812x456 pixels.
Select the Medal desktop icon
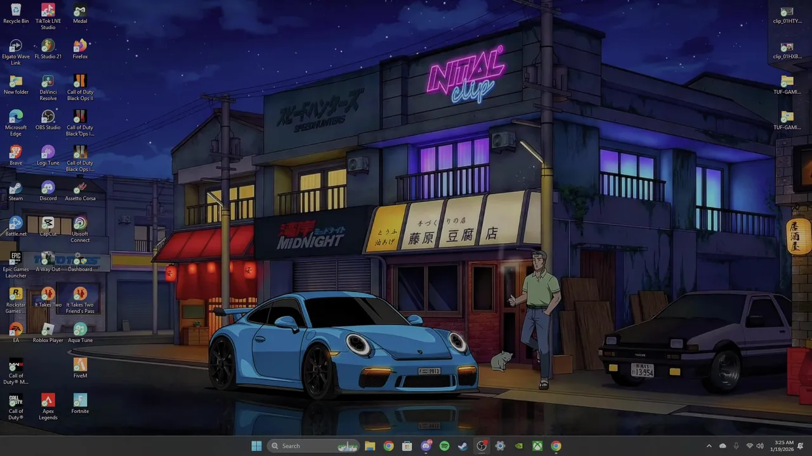(x=80, y=14)
